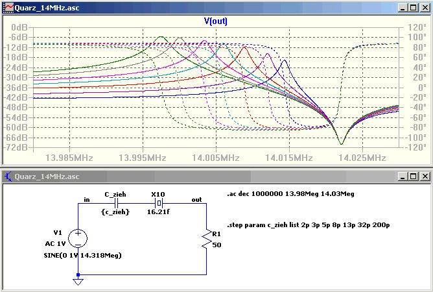
Task: Click the -36dB left axis label
Action: 16,88
